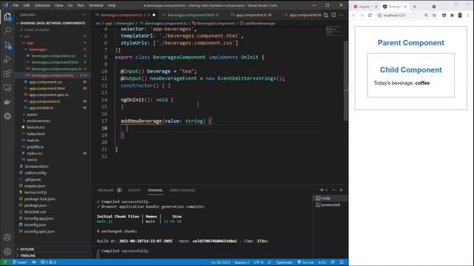Open angular.json in the explorer
The height and width of the screenshot is (266, 474).
(35, 185)
